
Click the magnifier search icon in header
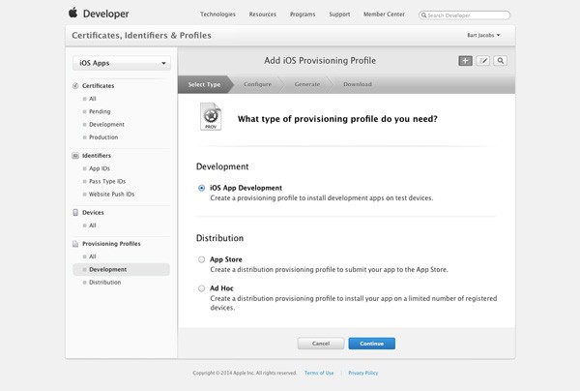click(x=500, y=61)
